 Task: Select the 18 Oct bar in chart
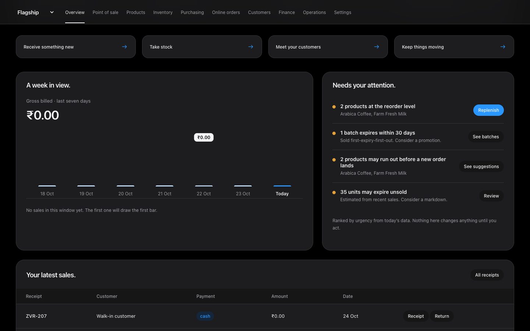[x=47, y=186]
